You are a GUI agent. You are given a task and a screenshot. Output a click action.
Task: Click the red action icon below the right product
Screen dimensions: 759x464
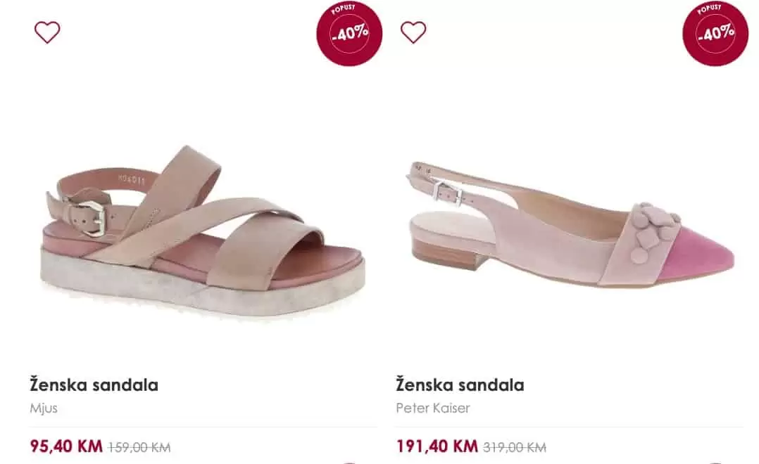713,461
